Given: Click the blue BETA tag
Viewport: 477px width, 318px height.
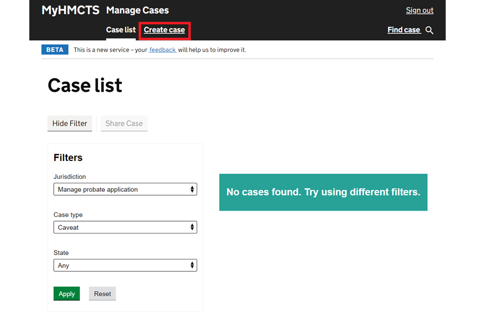Looking at the screenshot, I should click(55, 50).
